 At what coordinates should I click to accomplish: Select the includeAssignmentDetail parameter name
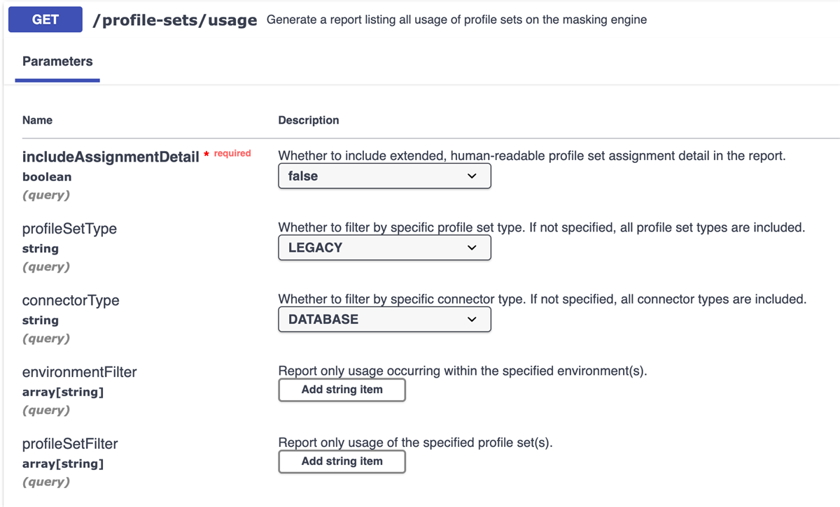point(111,157)
